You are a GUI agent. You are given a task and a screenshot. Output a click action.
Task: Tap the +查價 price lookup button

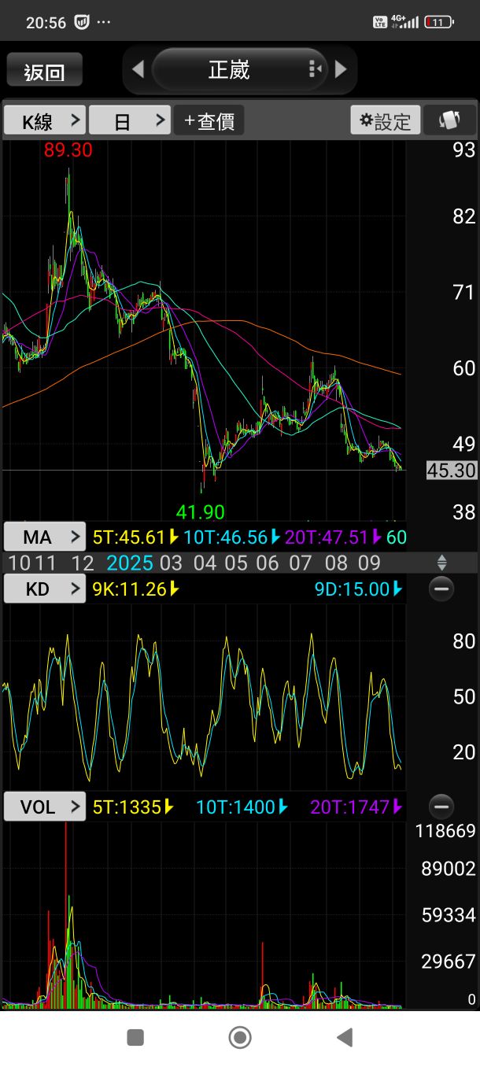pos(209,121)
